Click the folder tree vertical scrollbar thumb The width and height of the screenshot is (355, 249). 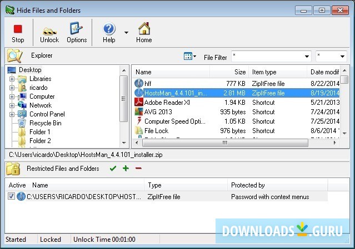[x=124, y=99]
